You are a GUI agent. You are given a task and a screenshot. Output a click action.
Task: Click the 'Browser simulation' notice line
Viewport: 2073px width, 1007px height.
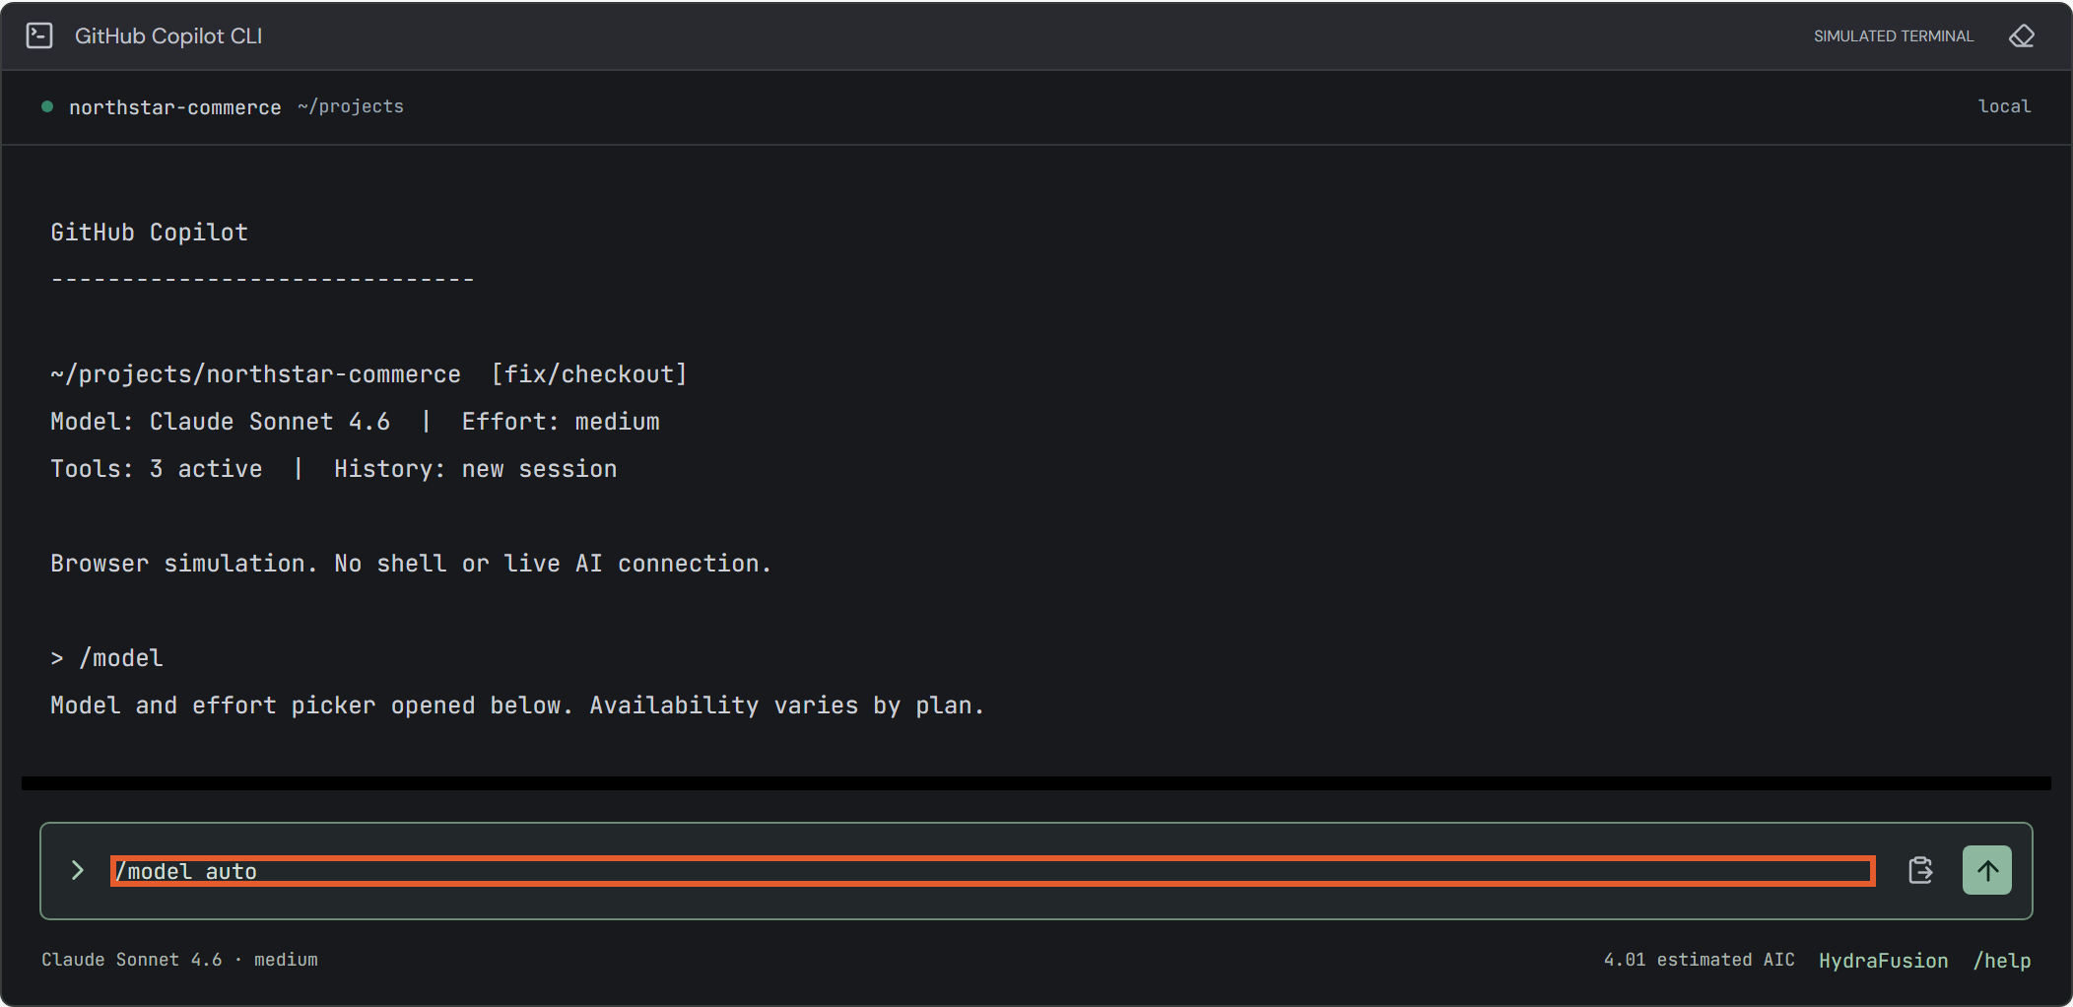coord(411,564)
